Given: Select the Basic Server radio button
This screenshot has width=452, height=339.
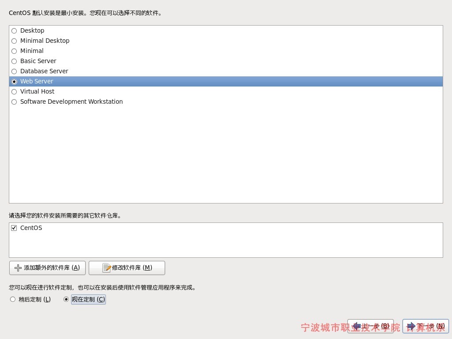Looking at the screenshot, I should [x=14, y=61].
